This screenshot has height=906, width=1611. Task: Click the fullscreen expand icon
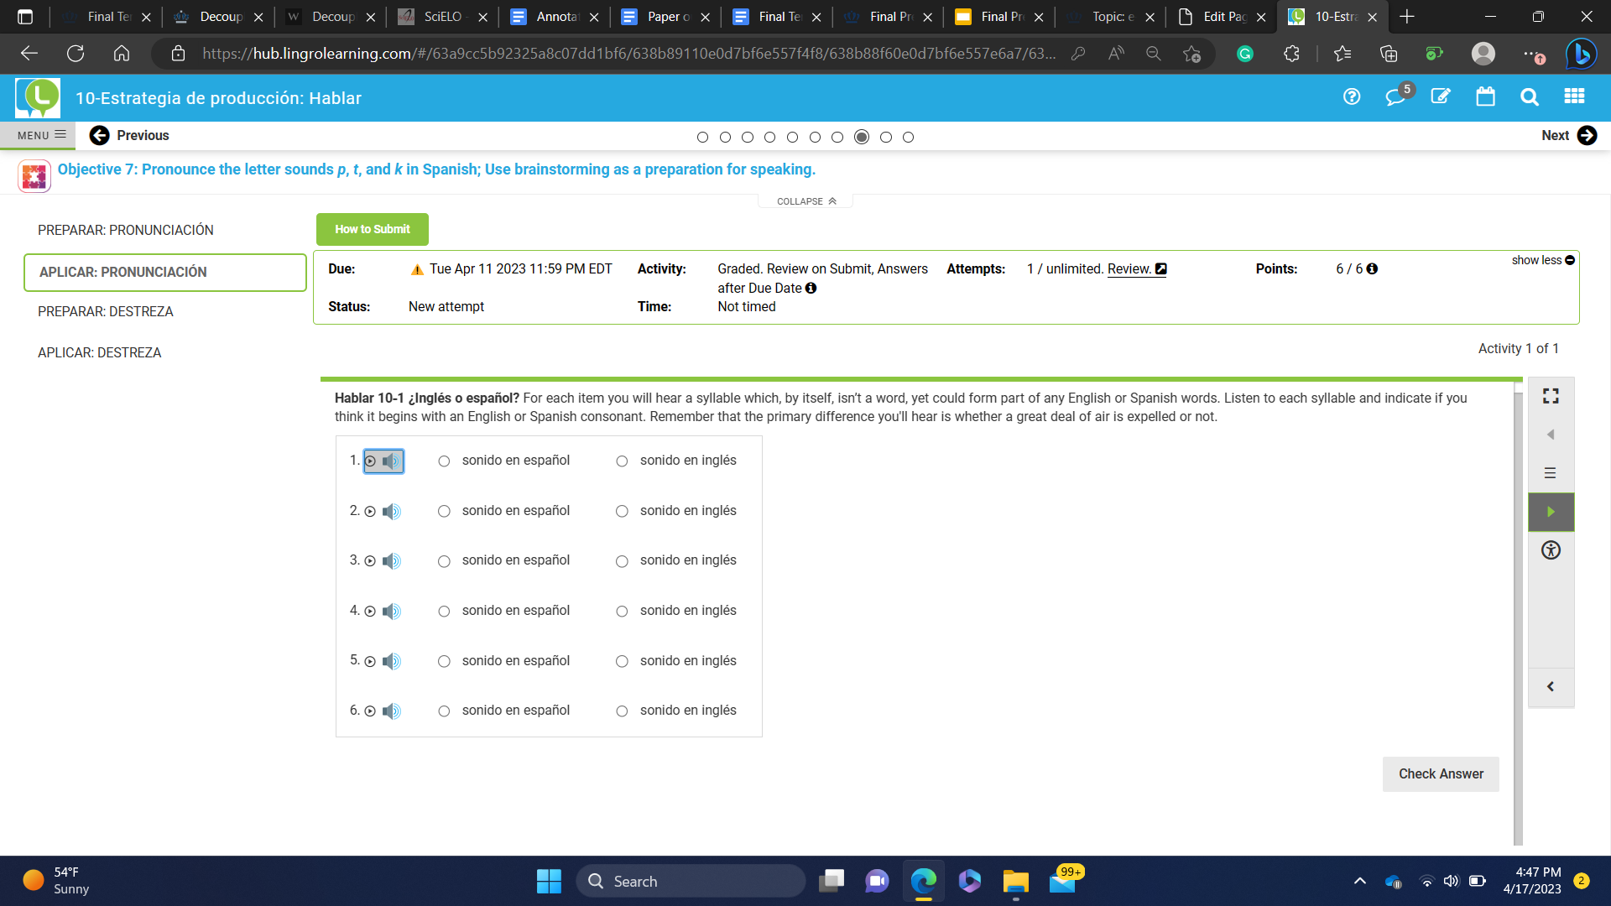(x=1551, y=396)
